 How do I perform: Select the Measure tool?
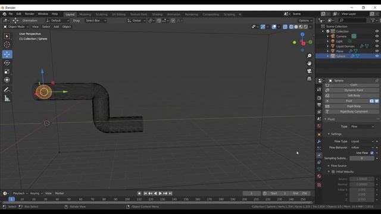coord(7,98)
